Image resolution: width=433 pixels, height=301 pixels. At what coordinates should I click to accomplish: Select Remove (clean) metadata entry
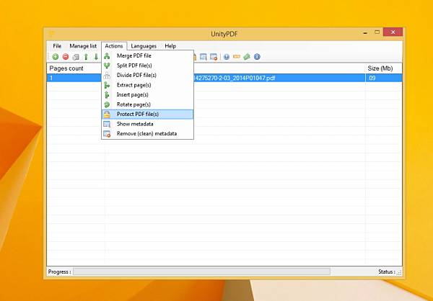click(147, 133)
